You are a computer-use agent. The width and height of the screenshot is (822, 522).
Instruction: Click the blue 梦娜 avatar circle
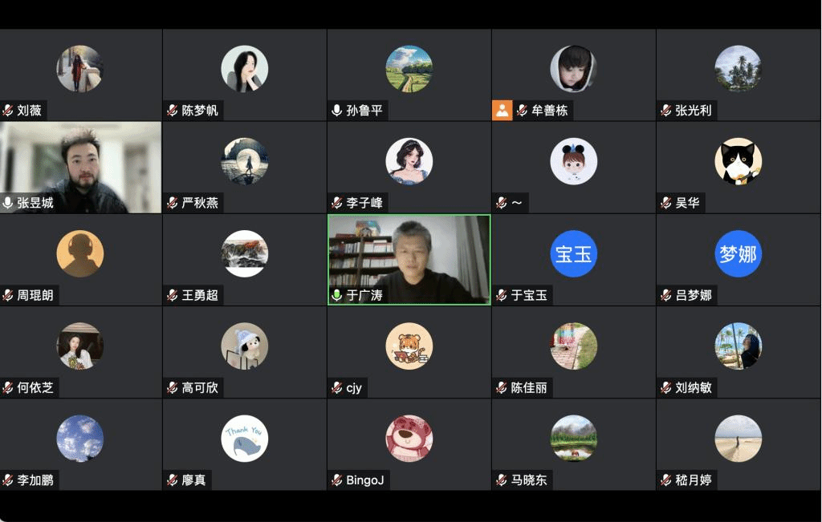coord(739,254)
